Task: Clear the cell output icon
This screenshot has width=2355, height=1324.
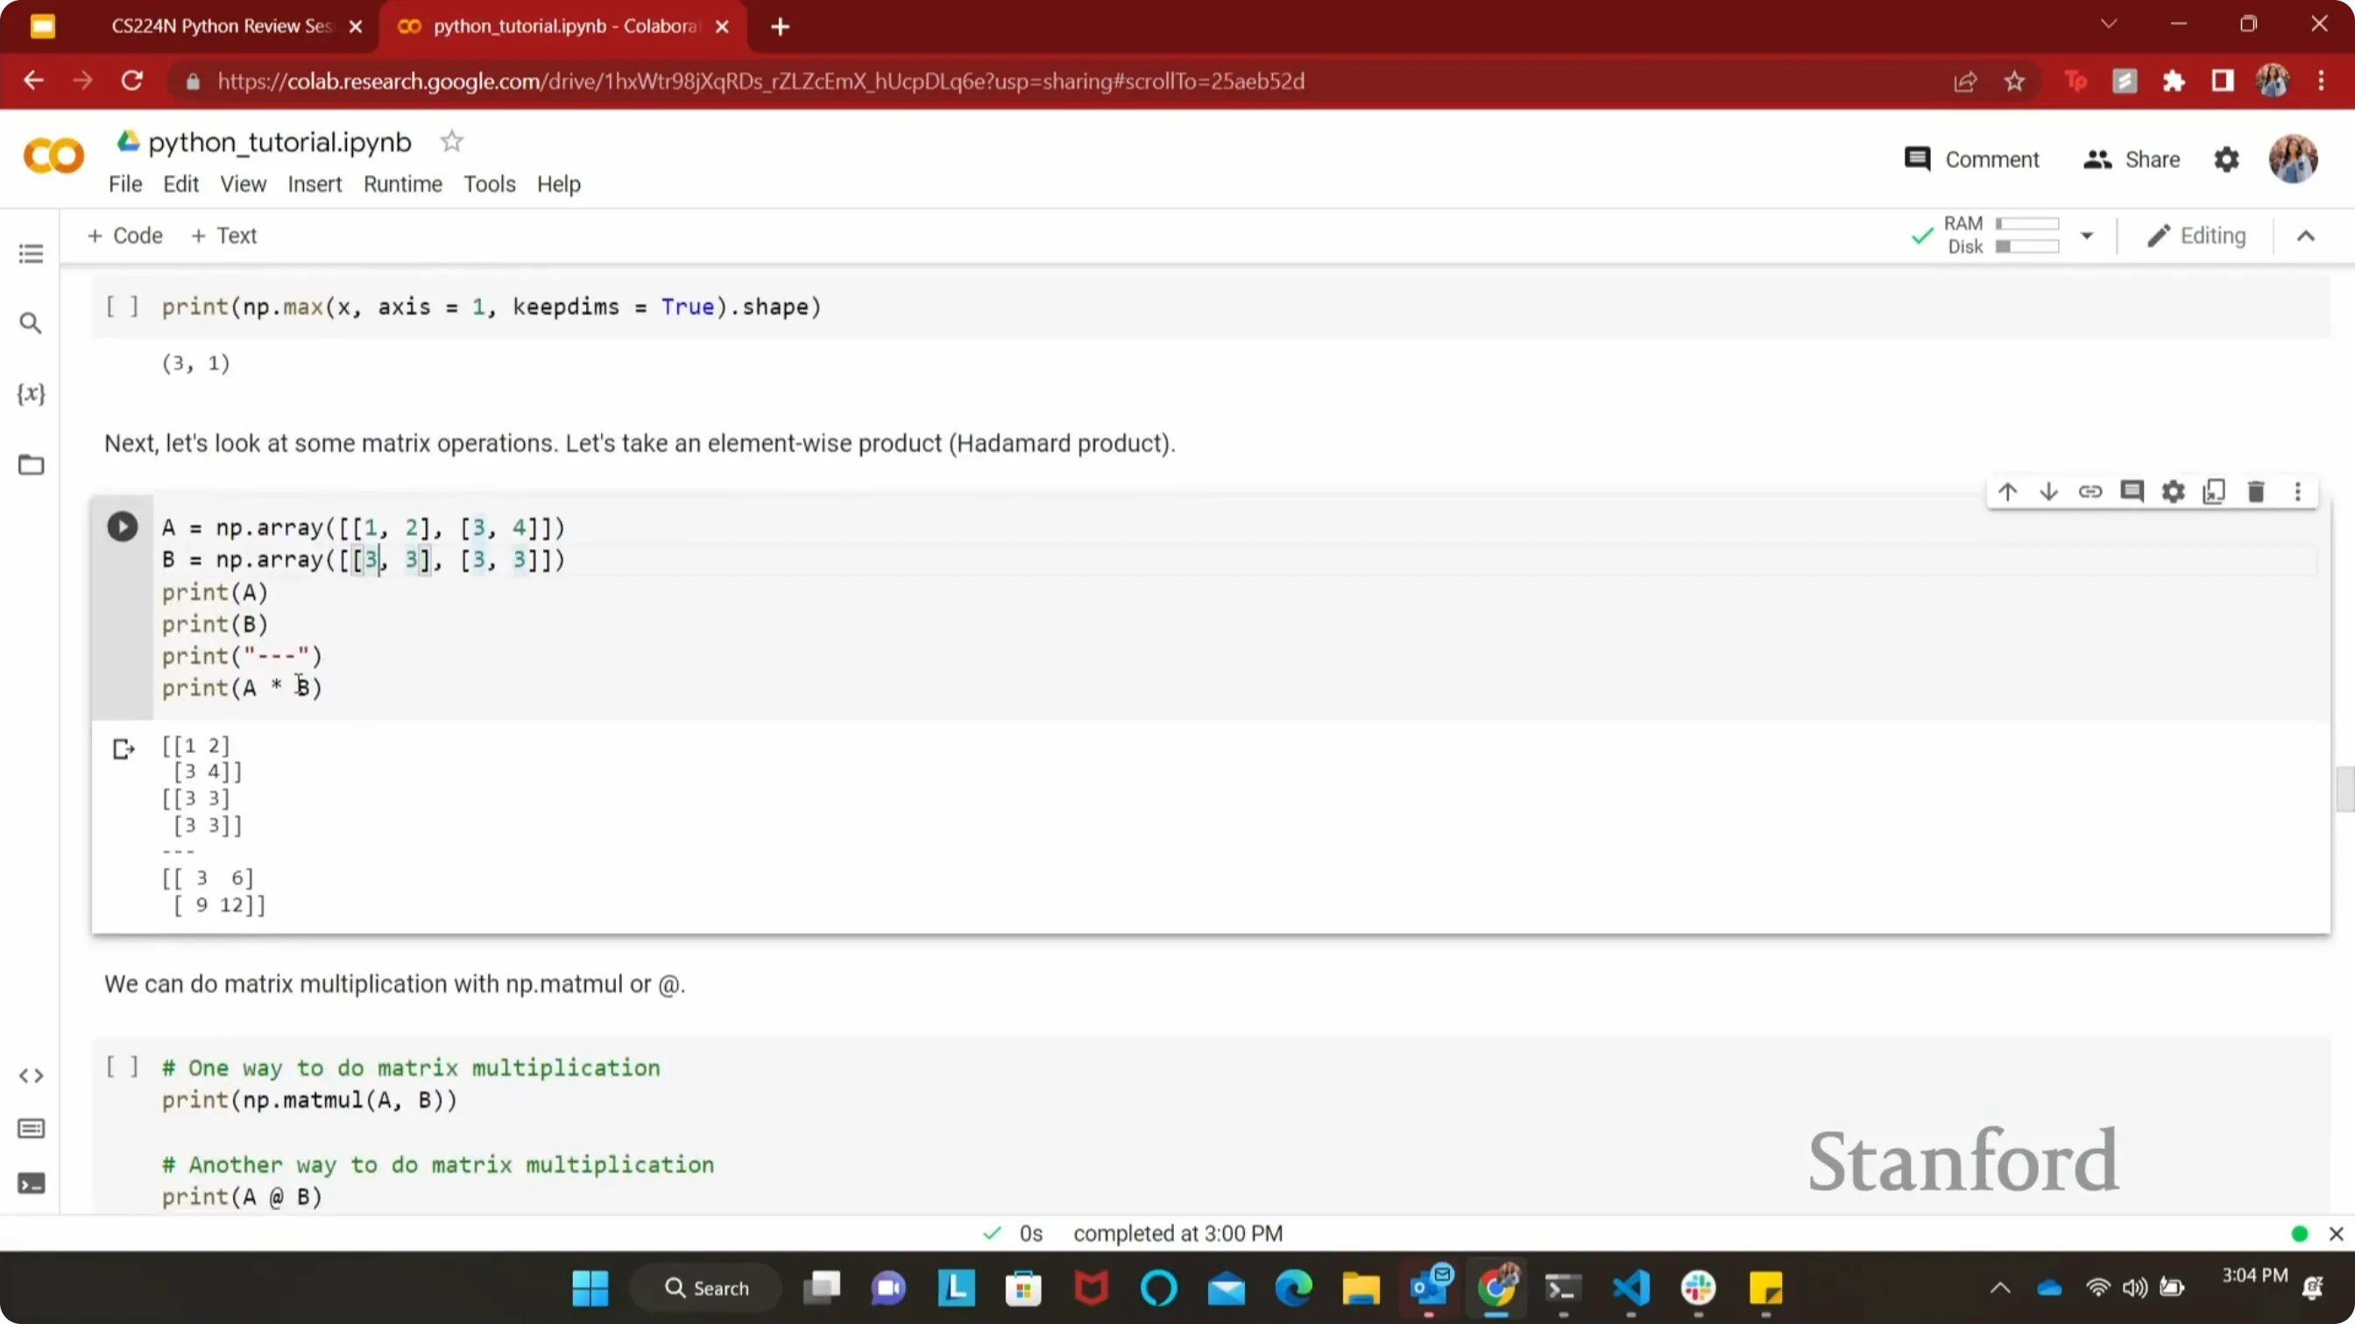Action: (124, 750)
